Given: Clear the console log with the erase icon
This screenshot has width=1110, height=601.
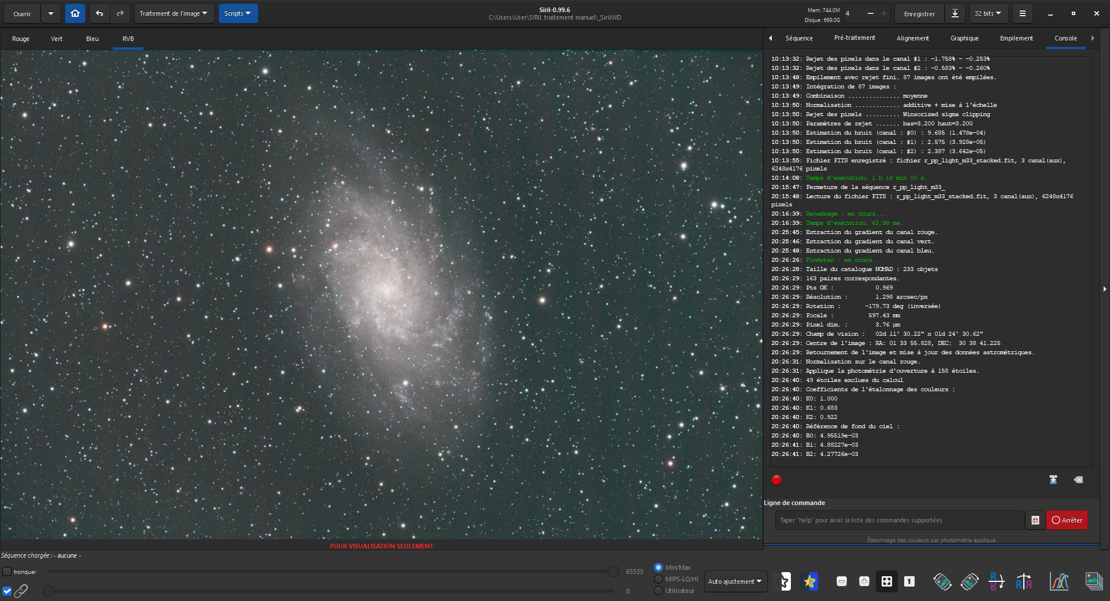Looking at the screenshot, I should pos(1078,480).
